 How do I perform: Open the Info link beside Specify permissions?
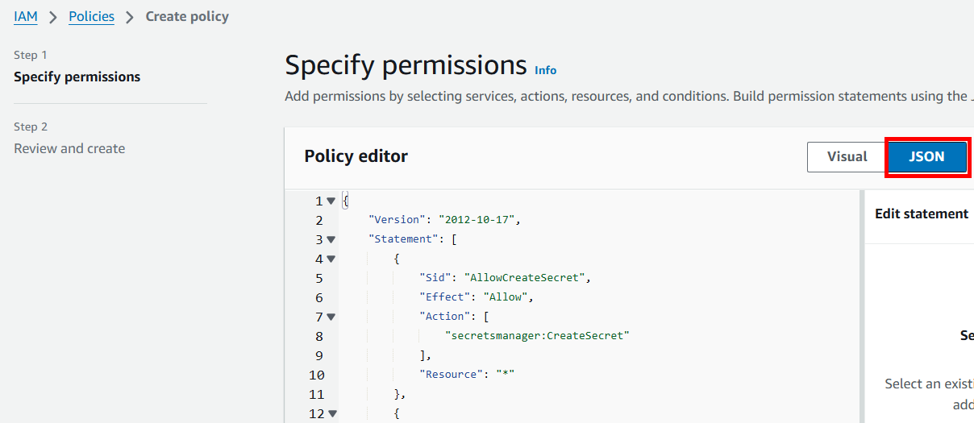point(546,70)
